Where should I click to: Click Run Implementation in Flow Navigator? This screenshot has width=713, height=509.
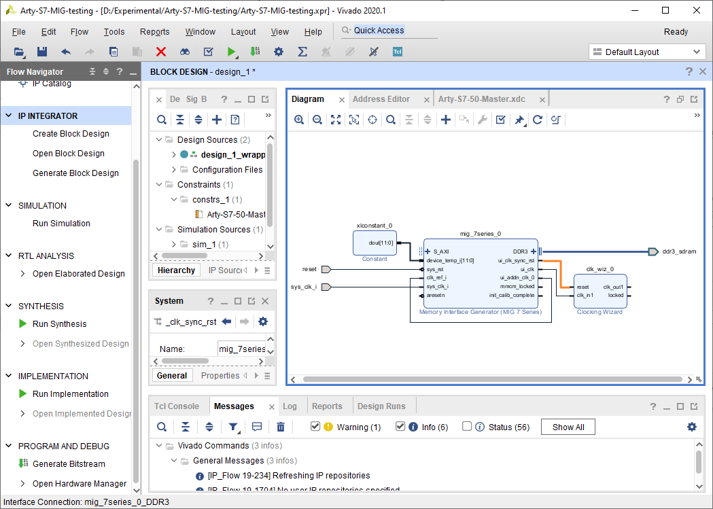[71, 394]
